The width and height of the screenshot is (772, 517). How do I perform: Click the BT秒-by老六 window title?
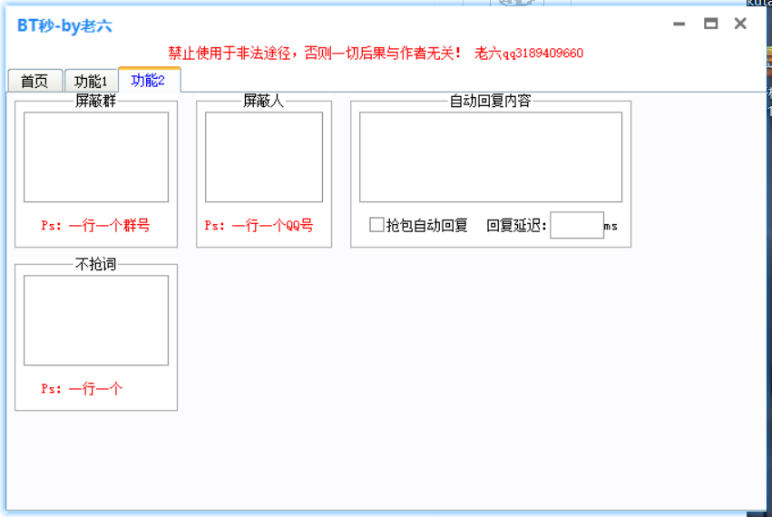tap(64, 26)
